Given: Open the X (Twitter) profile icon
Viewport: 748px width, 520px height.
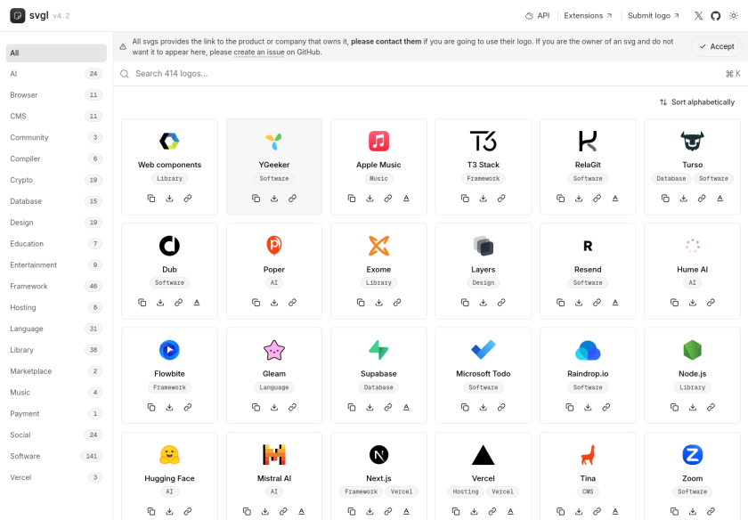Looking at the screenshot, I should click(x=698, y=16).
